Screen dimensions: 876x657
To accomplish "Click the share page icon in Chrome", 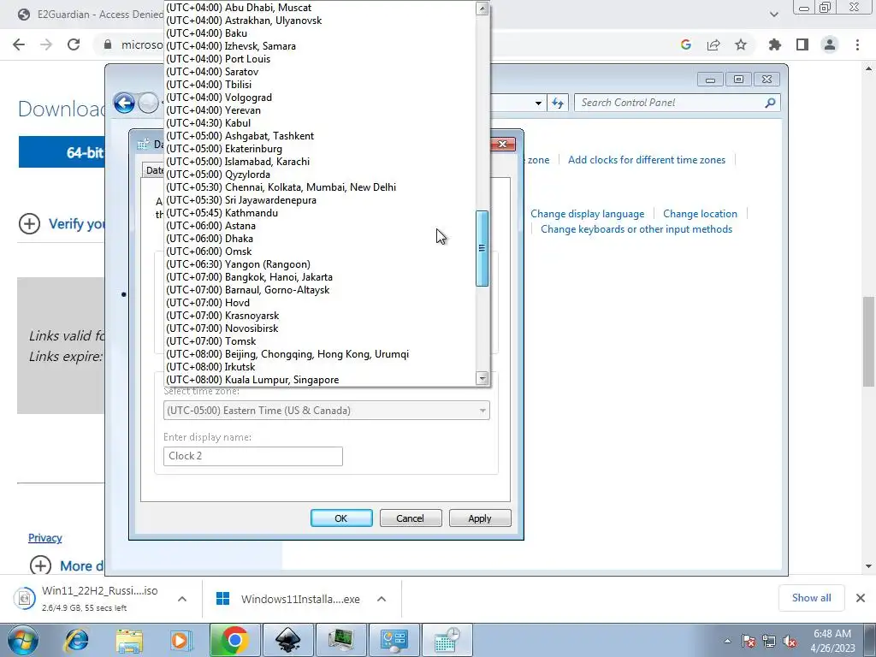I will pyautogui.click(x=713, y=44).
